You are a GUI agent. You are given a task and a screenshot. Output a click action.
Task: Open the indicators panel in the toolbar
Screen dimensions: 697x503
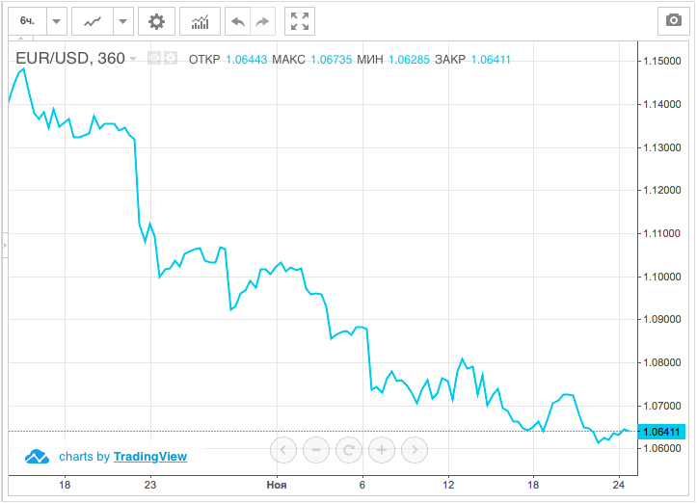point(200,20)
